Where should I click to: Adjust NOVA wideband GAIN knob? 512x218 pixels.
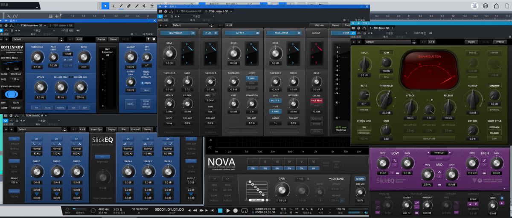[282, 190]
